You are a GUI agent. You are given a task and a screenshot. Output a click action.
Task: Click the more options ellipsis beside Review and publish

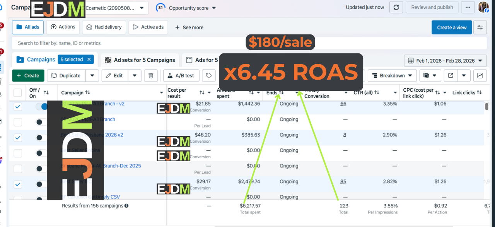click(468, 7)
